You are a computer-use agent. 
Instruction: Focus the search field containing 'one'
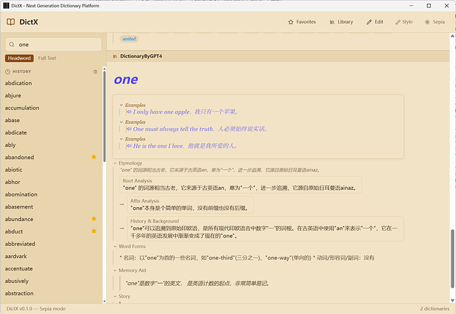pos(54,45)
